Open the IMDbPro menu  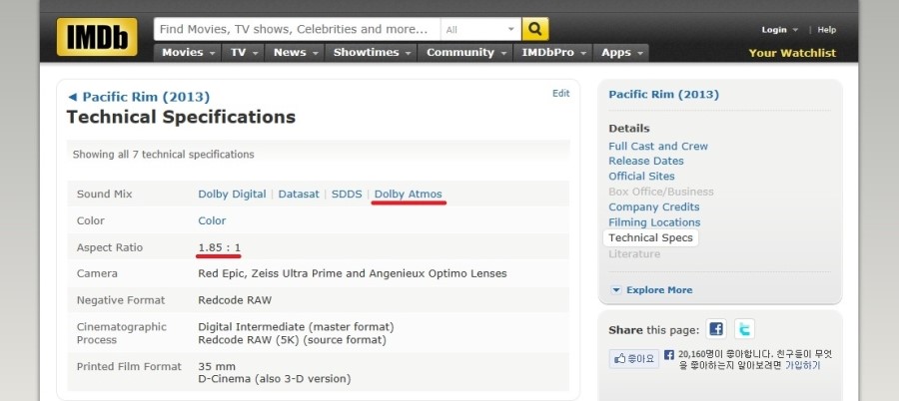(552, 53)
